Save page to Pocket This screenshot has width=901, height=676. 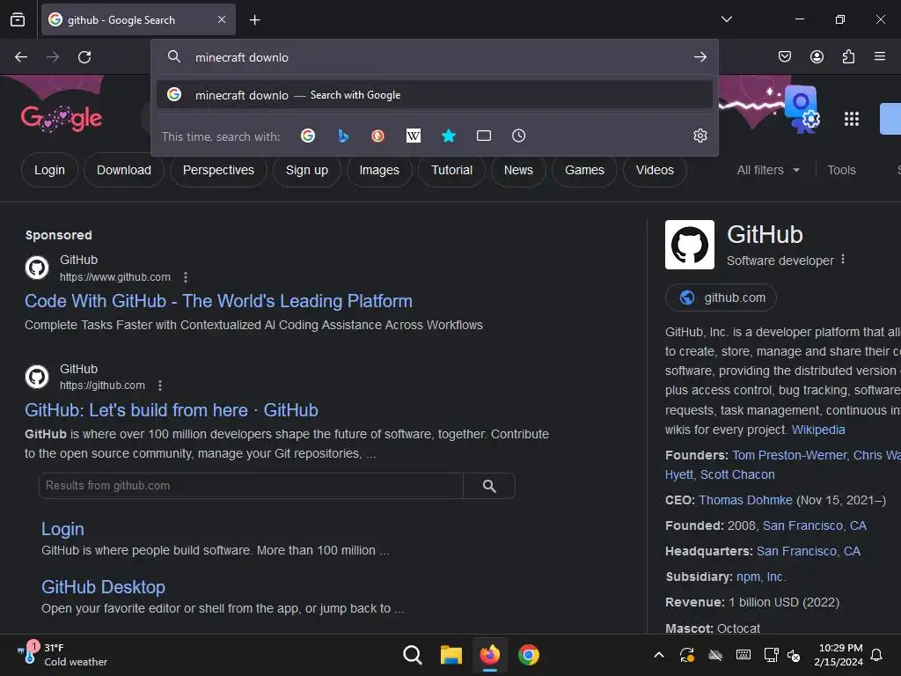[x=784, y=56]
